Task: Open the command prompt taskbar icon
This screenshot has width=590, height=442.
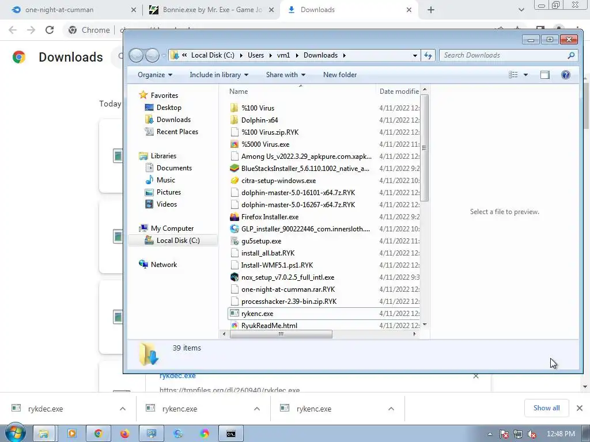Action: click(231, 434)
